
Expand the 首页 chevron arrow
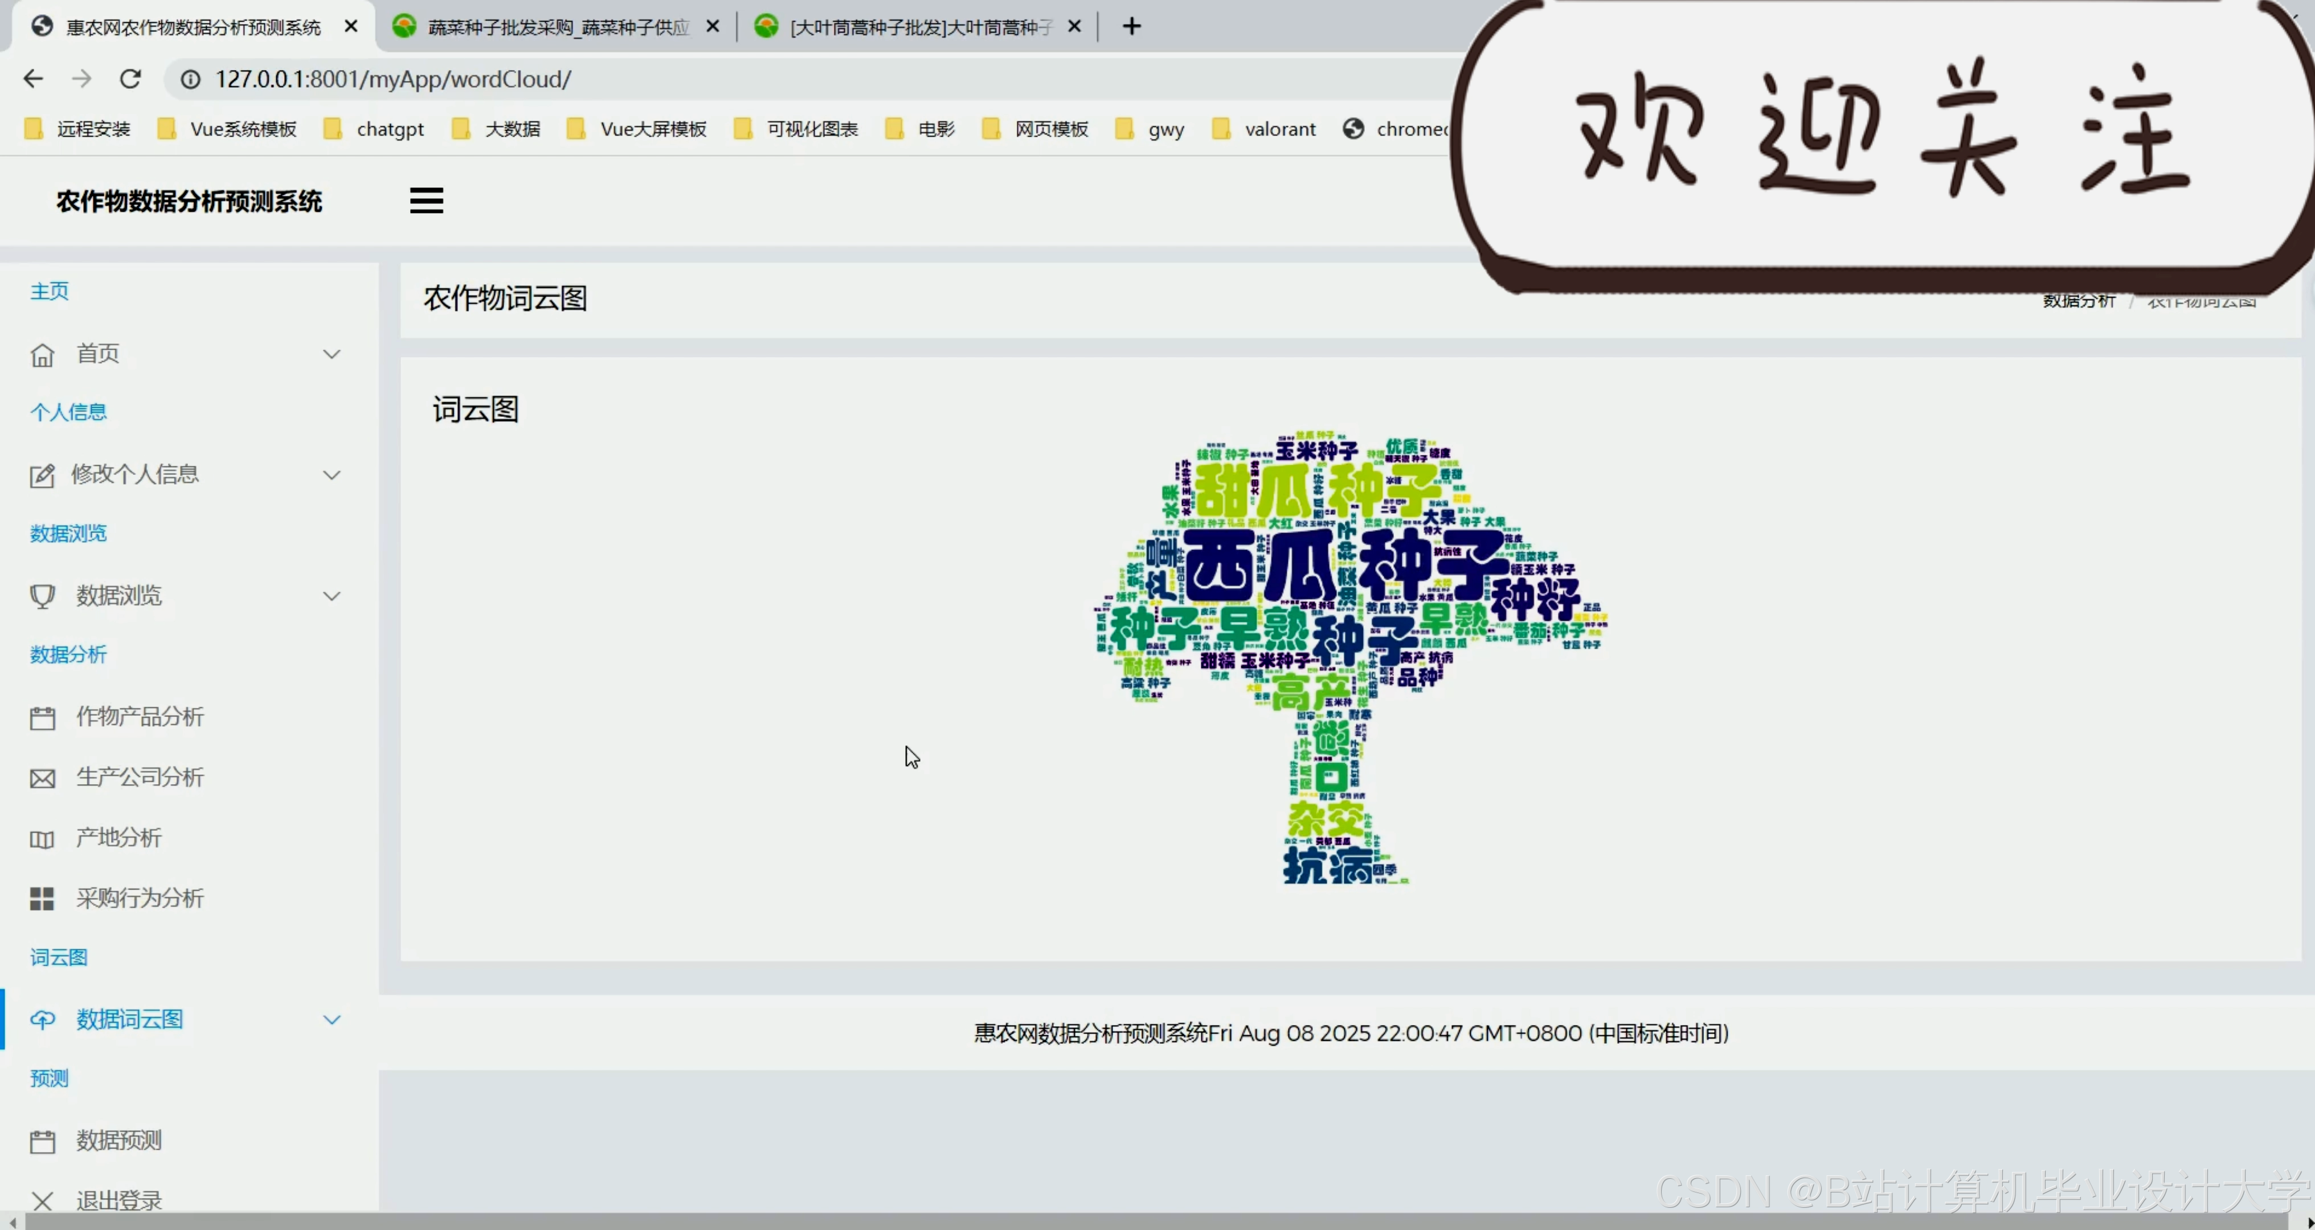(x=332, y=354)
